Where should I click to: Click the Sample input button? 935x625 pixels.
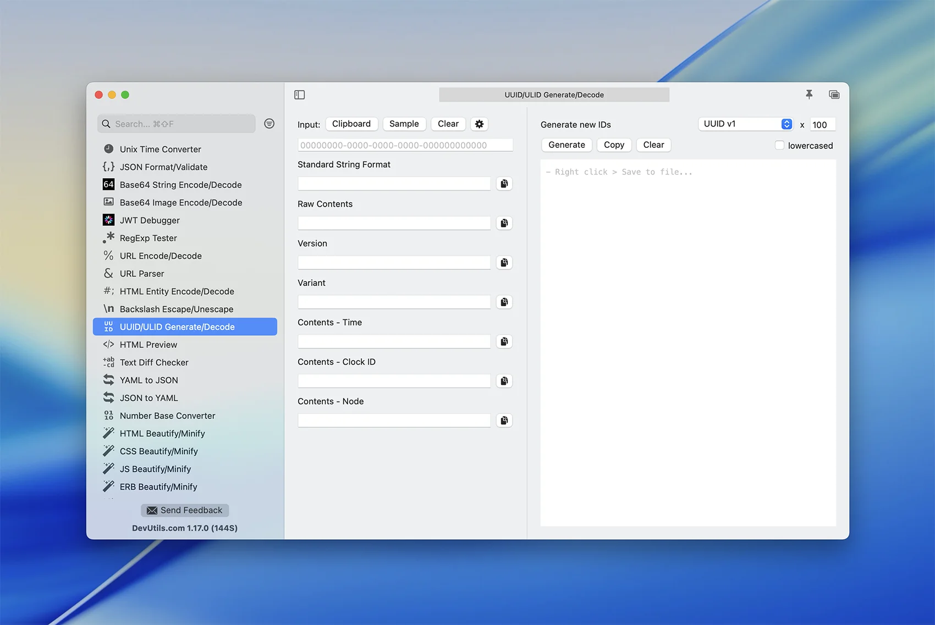pyautogui.click(x=404, y=124)
